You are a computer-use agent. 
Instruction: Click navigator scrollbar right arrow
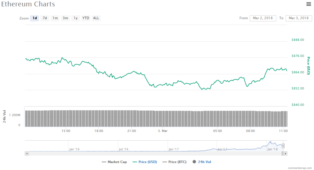285,153
